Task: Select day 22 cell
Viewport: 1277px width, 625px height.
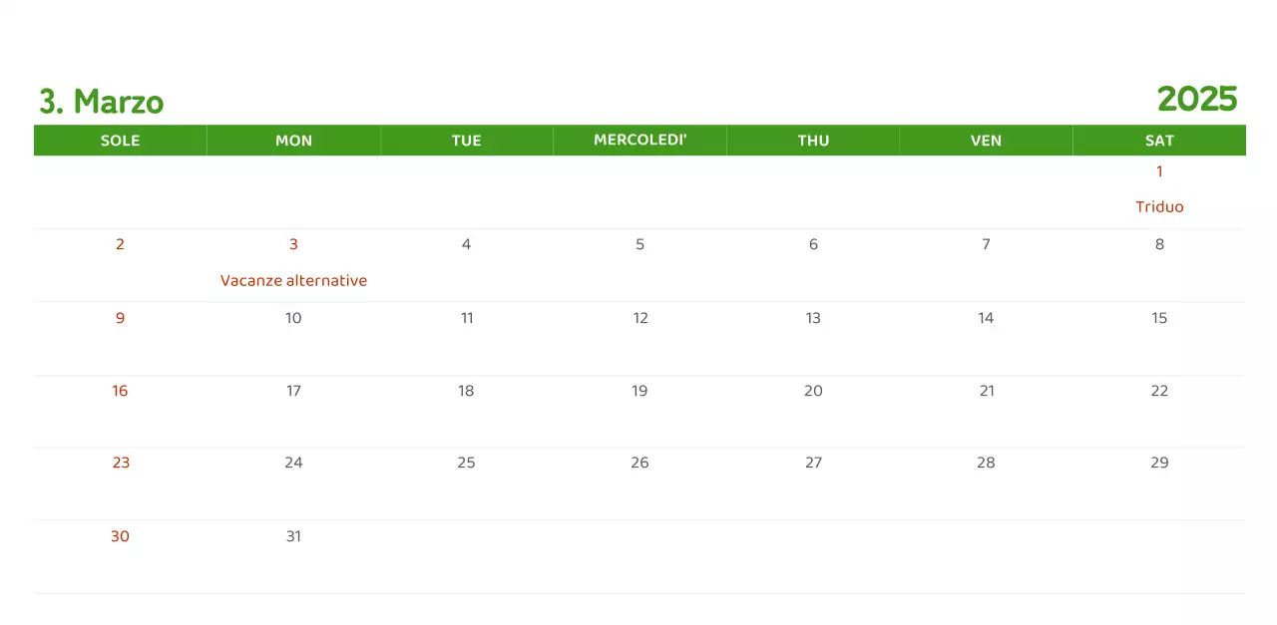Action: click(x=1159, y=391)
